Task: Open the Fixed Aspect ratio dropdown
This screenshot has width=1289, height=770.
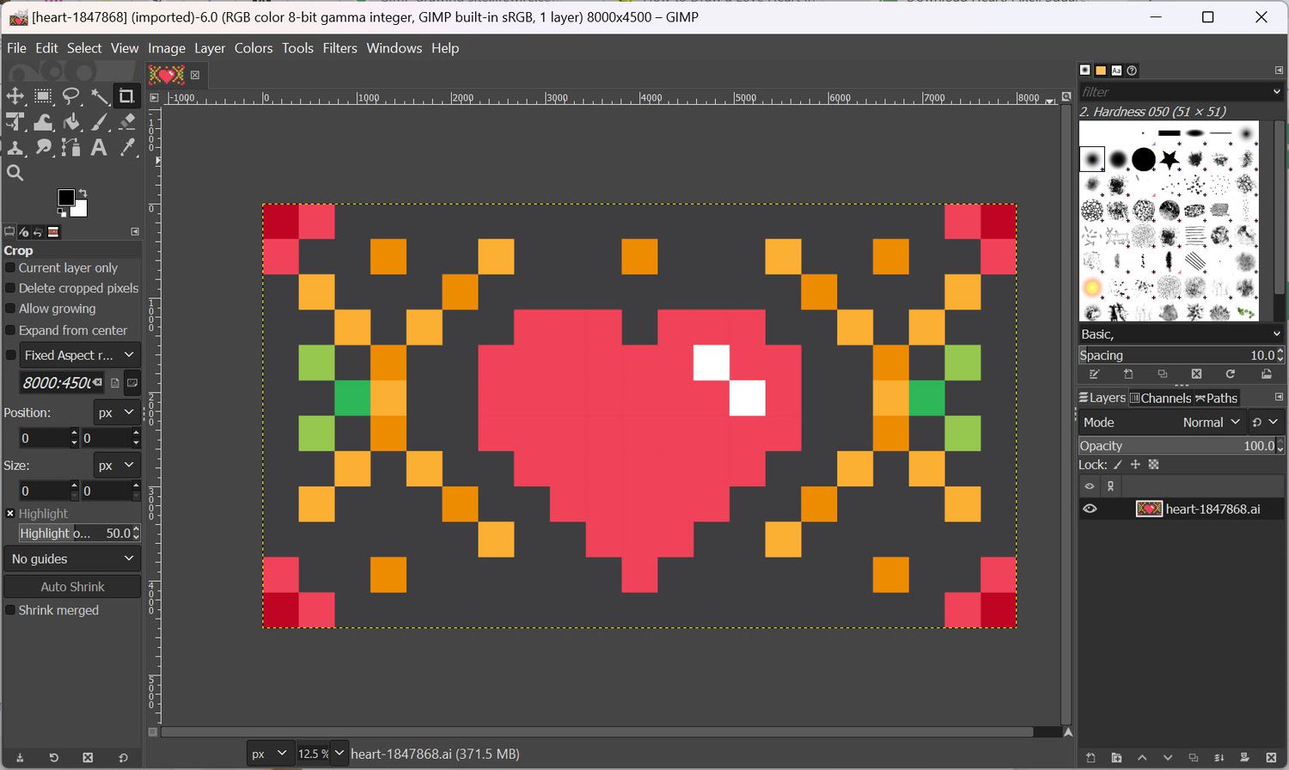Action: click(x=80, y=355)
